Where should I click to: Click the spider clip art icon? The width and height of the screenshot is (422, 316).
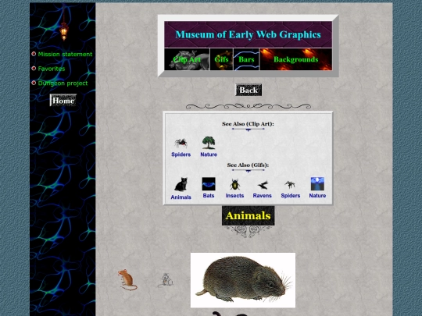pyautogui.click(x=181, y=143)
